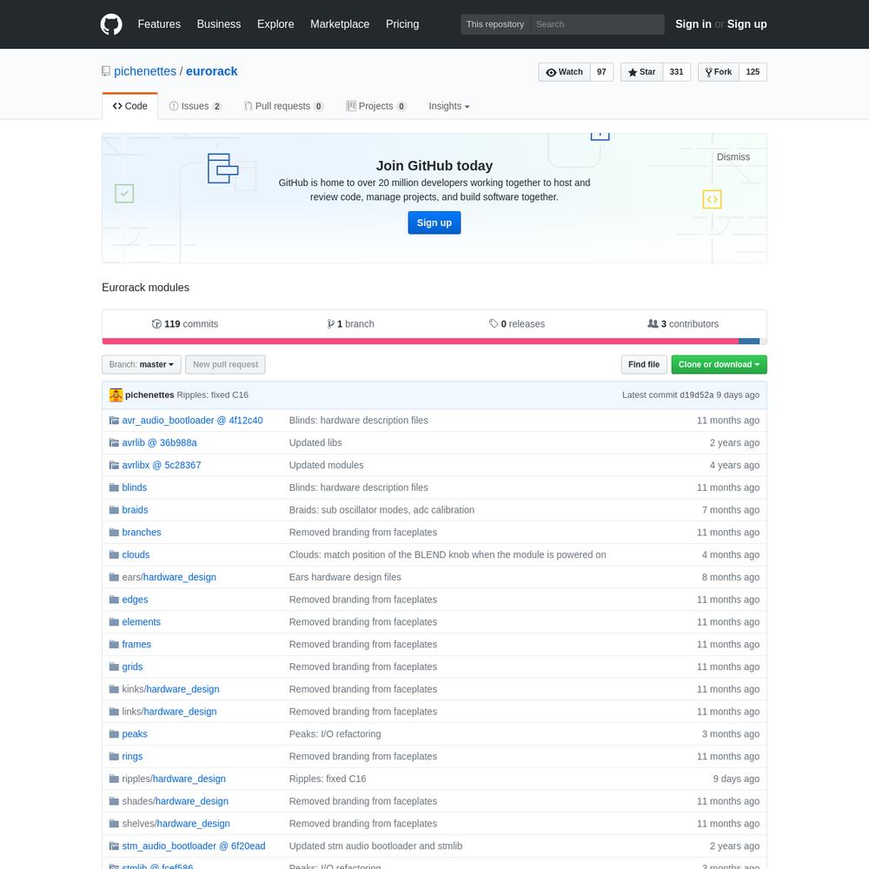Viewport: 869px width, 869px height.
Task: Open the 97 watchers count
Action: (x=601, y=72)
